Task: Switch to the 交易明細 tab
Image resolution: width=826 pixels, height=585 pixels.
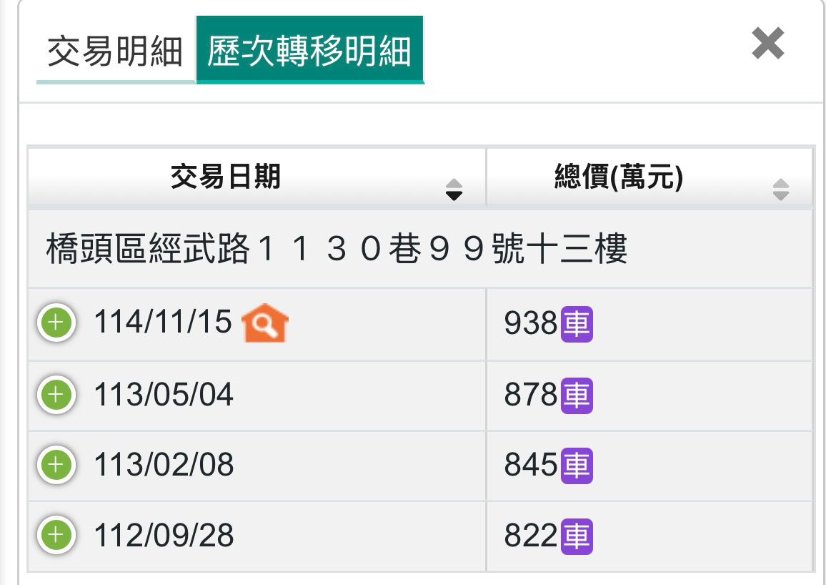Action: pos(115,52)
